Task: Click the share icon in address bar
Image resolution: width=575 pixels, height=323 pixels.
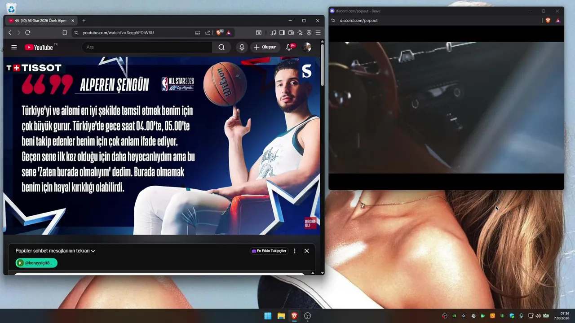Action: pyautogui.click(x=208, y=33)
